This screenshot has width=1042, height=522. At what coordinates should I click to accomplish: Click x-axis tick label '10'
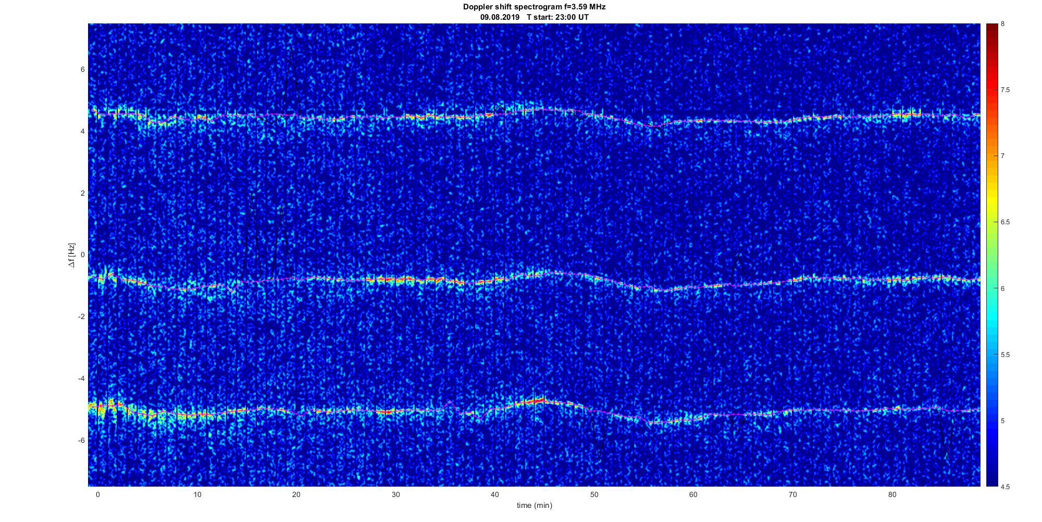coord(197,494)
